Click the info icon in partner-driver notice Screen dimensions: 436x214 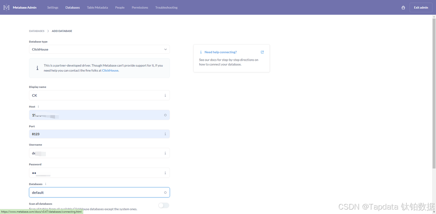[37, 68]
